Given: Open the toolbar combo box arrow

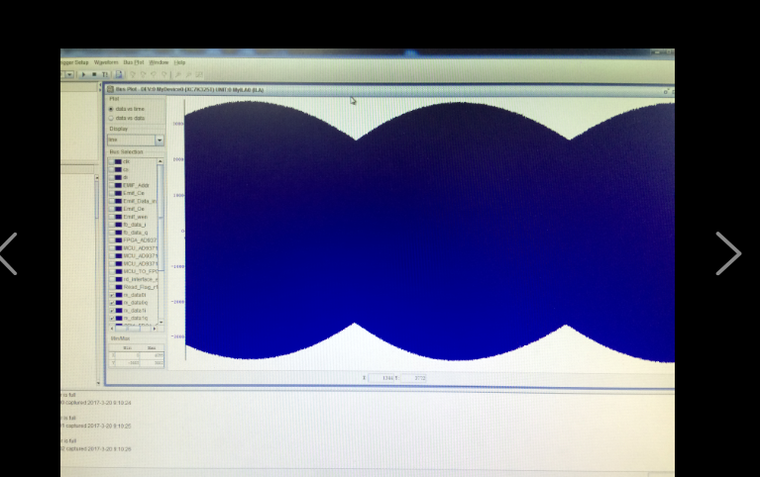Looking at the screenshot, I should (x=69, y=74).
